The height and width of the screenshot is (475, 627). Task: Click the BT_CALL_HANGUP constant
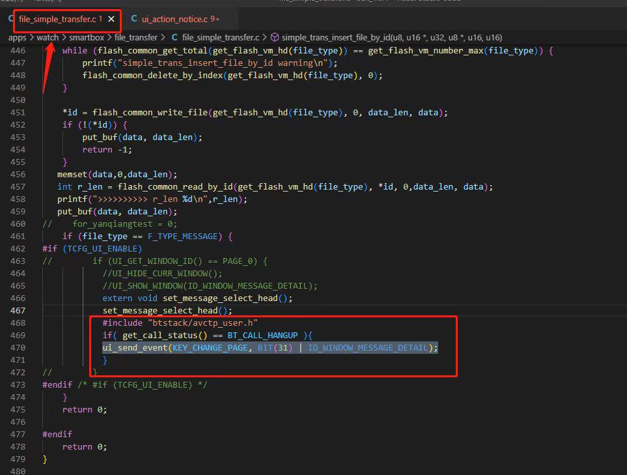coord(263,336)
